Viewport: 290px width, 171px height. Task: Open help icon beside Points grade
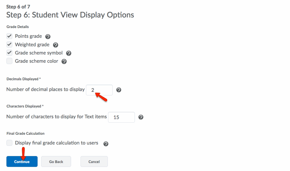point(48,37)
